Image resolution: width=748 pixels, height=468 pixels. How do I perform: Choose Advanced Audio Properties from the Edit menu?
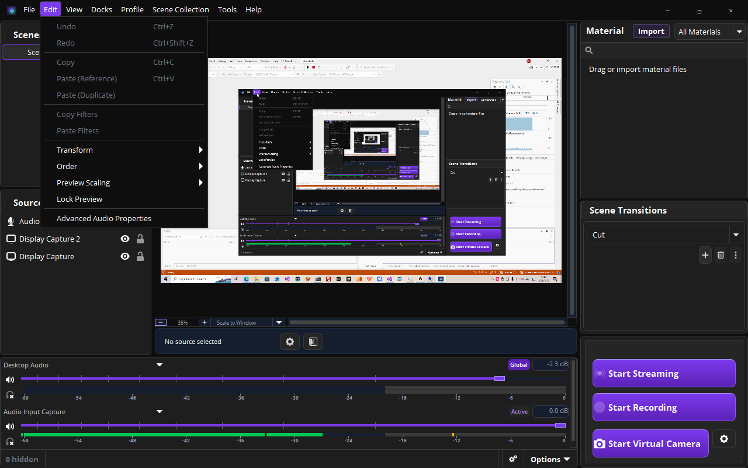[124, 218]
